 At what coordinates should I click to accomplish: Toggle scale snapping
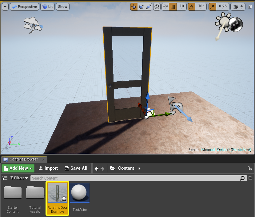pyautogui.click(x=212, y=6)
